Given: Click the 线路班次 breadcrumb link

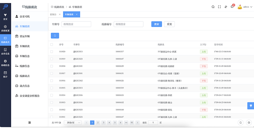Looking at the screenshot, I should point(58,7).
